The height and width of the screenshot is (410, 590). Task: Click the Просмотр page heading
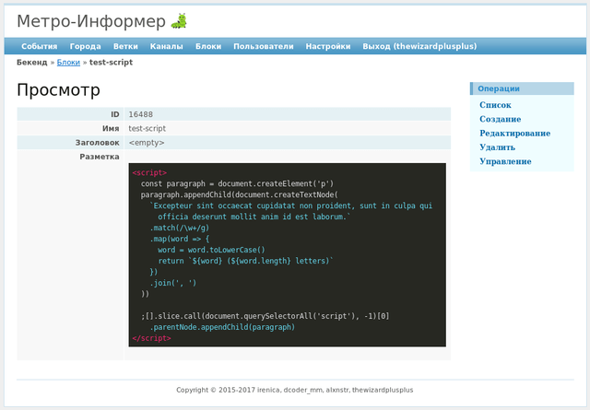click(59, 90)
